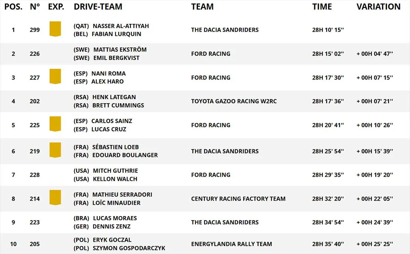This screenshot has width=410, height=254.
Task: Click the TIME column header
Action: (322, 7)
